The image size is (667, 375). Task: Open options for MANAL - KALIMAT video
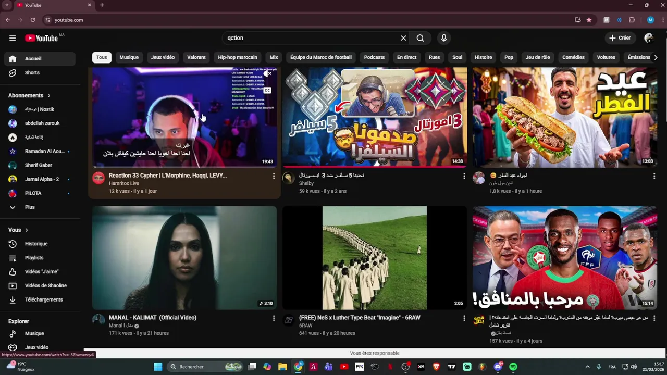pos(274,318)
